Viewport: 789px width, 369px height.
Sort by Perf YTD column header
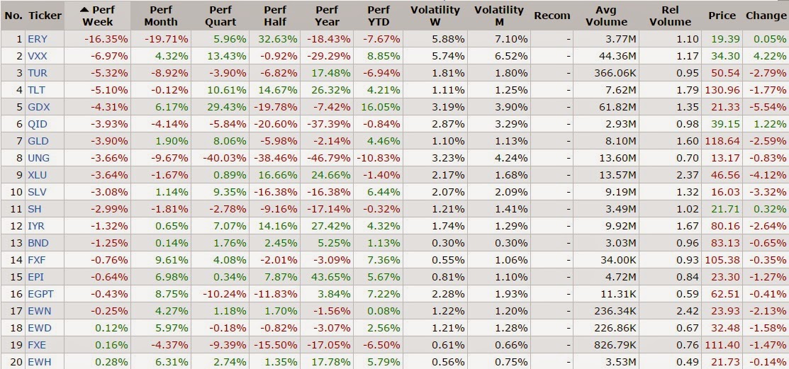tap(379, 16)
